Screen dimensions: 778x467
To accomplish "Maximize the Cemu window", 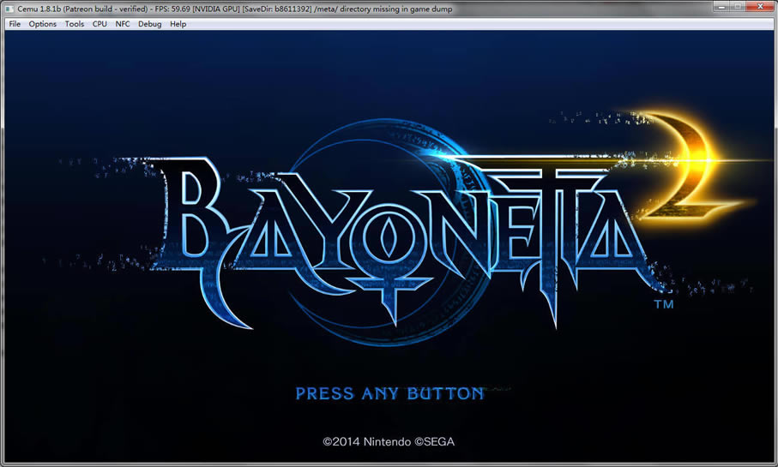I will click(x=738, y=7).
